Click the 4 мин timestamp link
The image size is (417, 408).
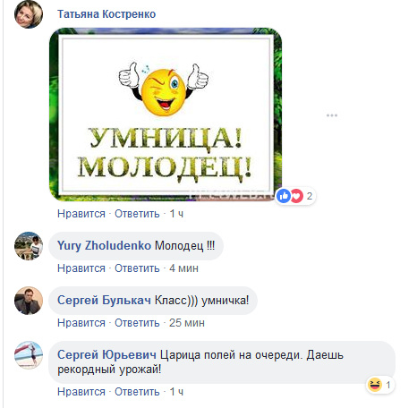click(x=183, y=268)
